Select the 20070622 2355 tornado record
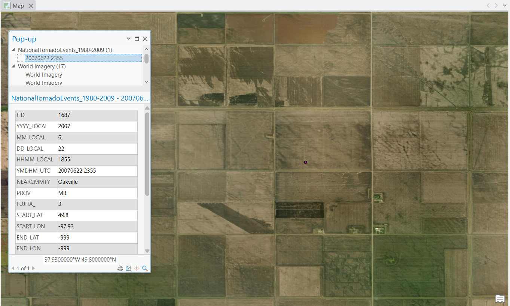 point(44,58)
